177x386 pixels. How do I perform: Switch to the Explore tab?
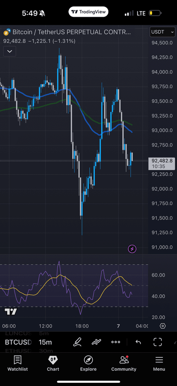pyautogui.click(x=88, y=363)
